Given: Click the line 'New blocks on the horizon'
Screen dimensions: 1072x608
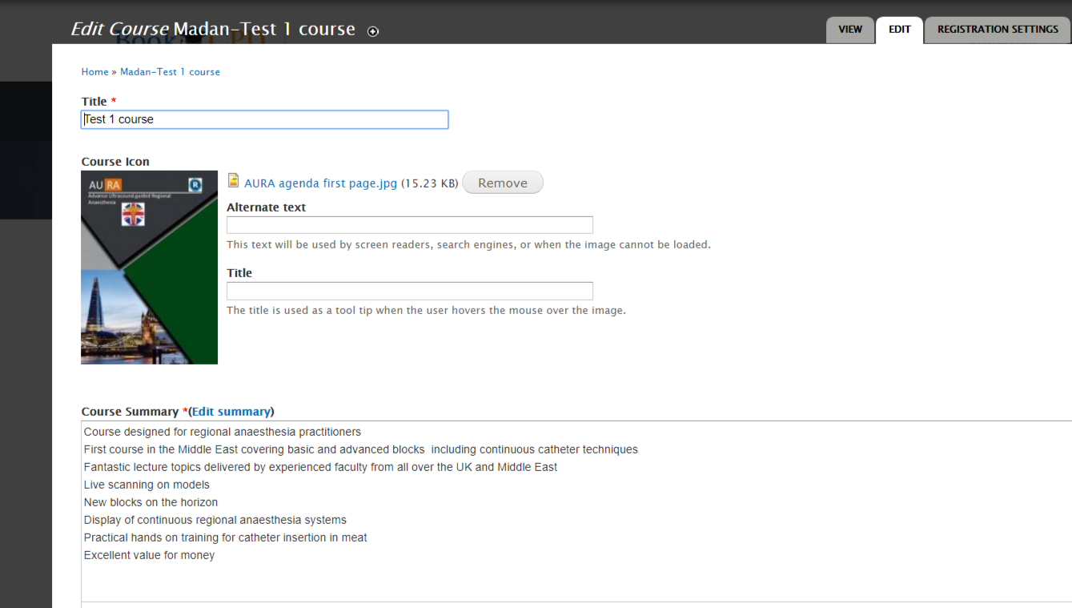Looking at the screenshot, I should pos(151,502).
